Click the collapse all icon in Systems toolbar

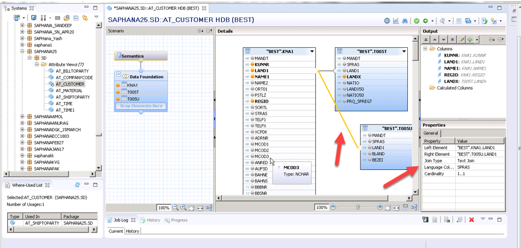click(x=76, y=17)
